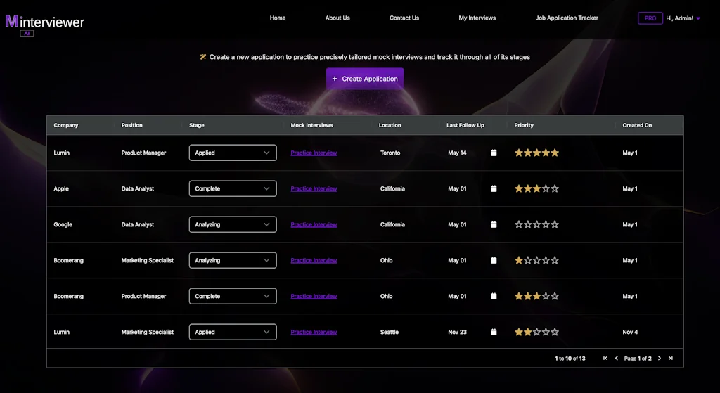Open Stage dropdown for Boomerang Marketing Specialist
Screen dimensions: 720x393
[x=233, y=260]
